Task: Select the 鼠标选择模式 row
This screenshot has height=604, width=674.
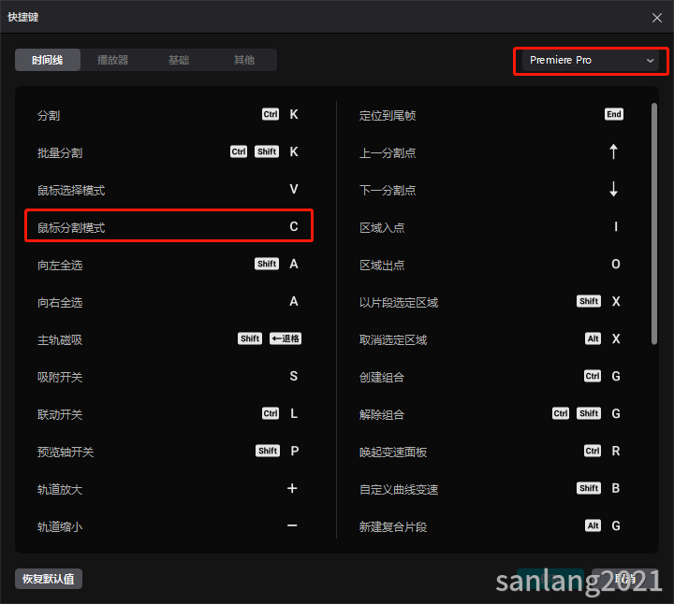Action: coord(168,189)
